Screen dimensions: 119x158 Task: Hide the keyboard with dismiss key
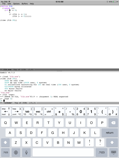click(113, 152)
